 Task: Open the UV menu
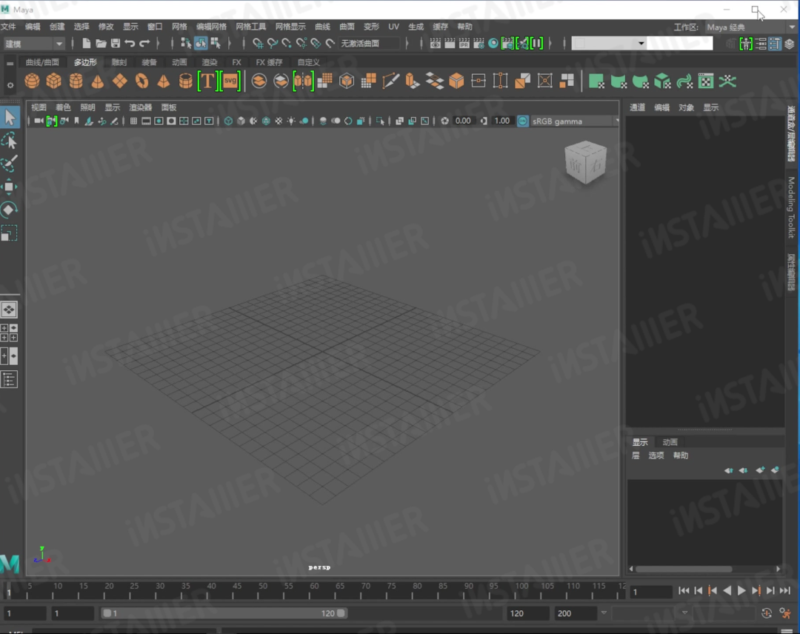[393, 27]
